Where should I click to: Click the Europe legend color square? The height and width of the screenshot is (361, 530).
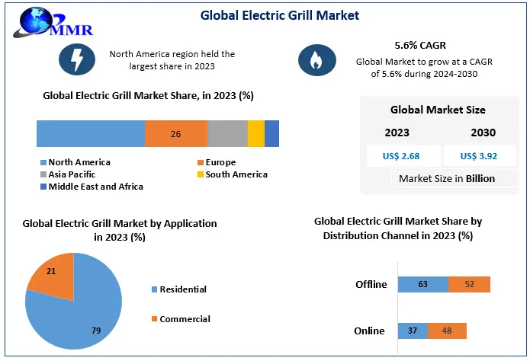[x=200, y=162]
